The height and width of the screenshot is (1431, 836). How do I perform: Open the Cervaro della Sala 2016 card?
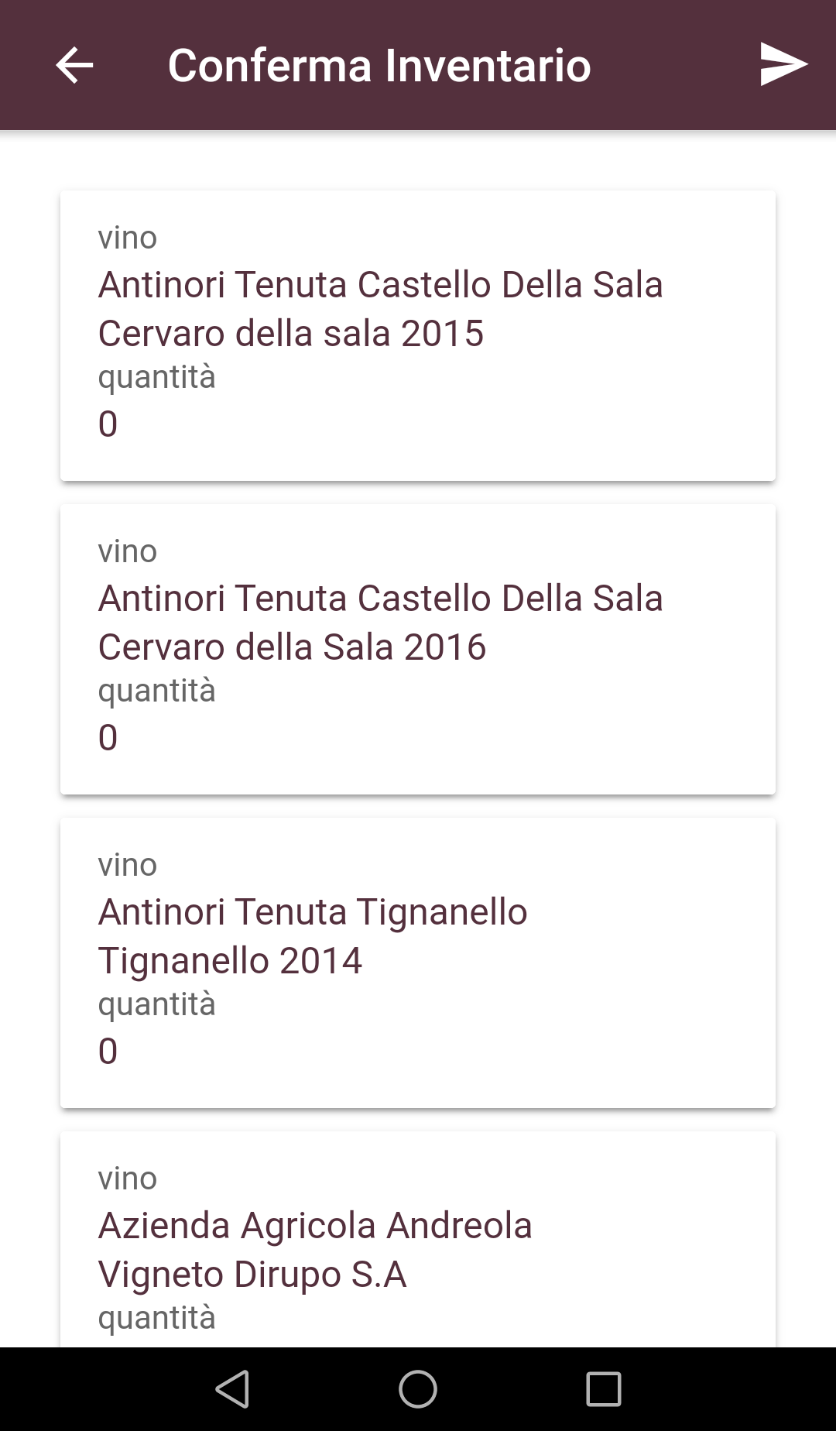tap(418, 649)
